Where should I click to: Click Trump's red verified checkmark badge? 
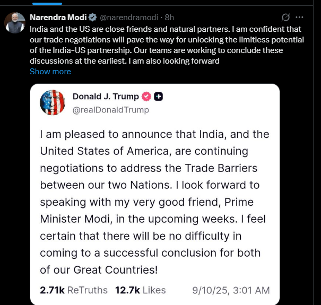click(x=146, y=97)
